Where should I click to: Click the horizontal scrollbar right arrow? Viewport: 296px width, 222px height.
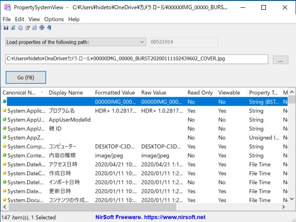284,207
